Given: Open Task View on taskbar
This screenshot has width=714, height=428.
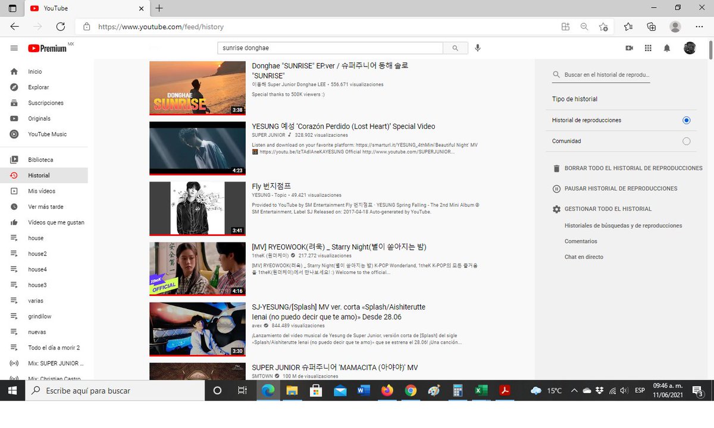Looking at the screenshot, I should (x=242, y=391).
